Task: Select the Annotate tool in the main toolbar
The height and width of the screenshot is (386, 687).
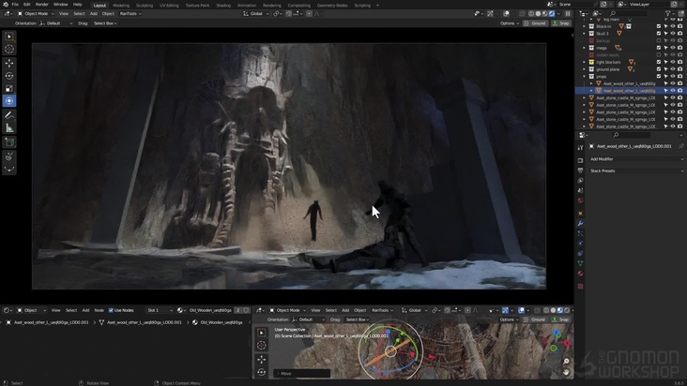Action: tap(9, 115)
